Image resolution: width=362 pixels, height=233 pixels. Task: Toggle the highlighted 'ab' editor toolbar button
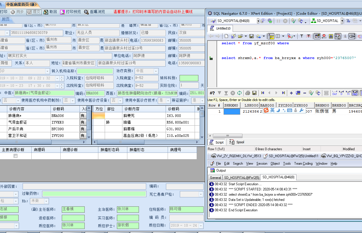pyautogui.click(x=271, y=36)
